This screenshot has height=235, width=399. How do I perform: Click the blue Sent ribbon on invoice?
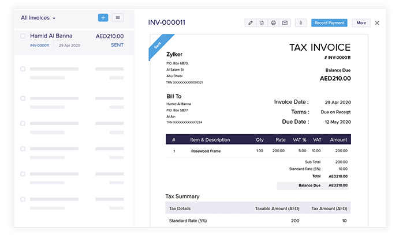[x=158, y=46]
